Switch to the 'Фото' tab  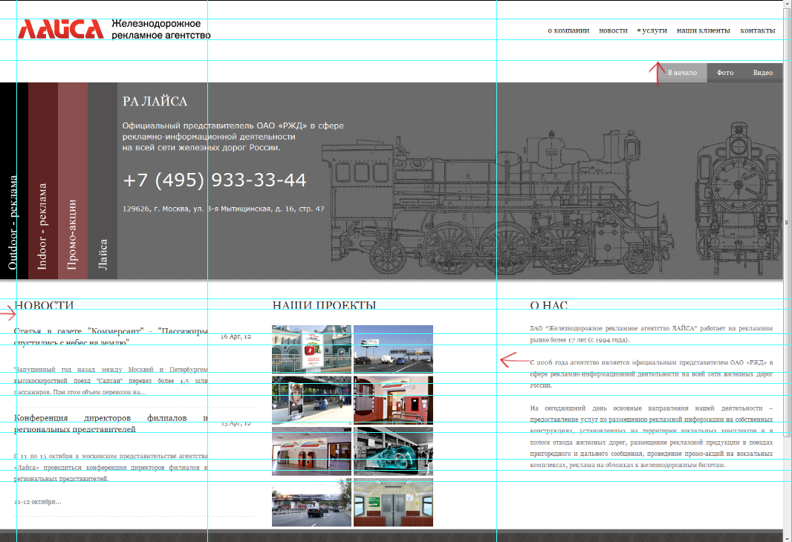click(725, 73)
